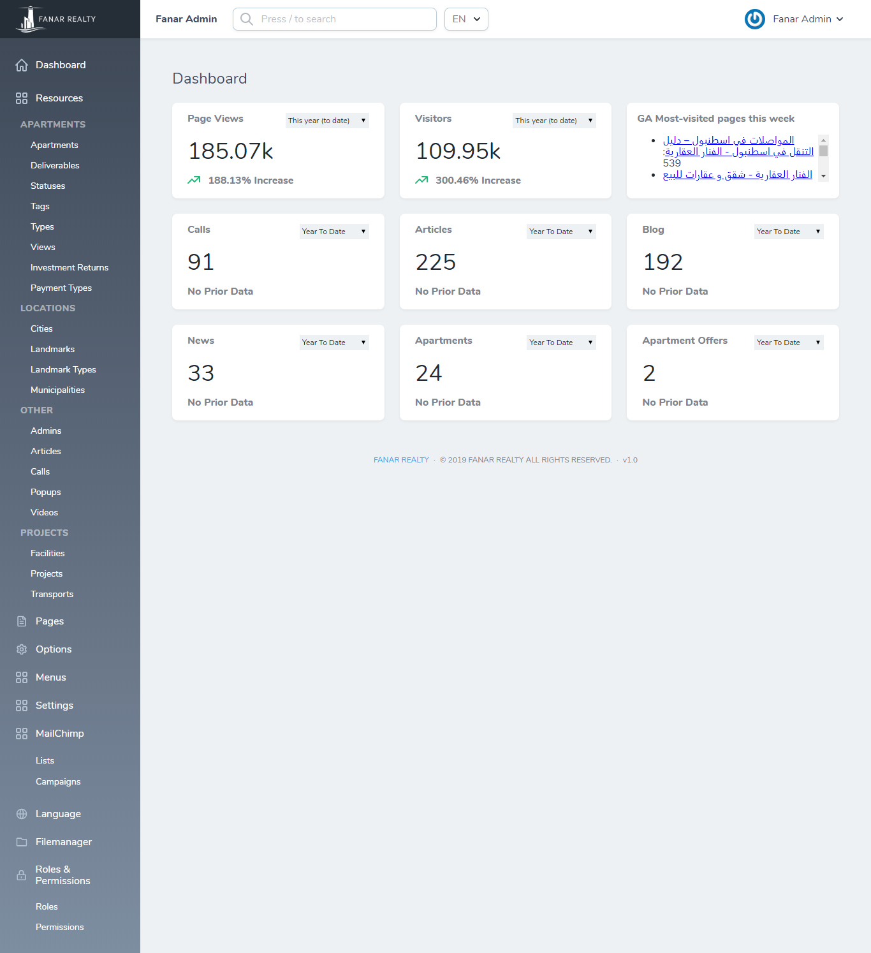The width and height of the screenshot is (871, 953).
Task: Click the Fanar Admin header title
Action: click(186, 19)
